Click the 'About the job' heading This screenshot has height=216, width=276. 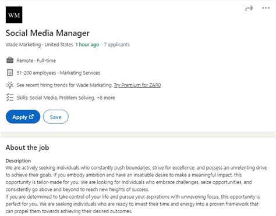pyautogui.click(x=27, y=147)
